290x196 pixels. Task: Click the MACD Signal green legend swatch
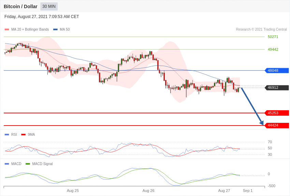[28, 164]
